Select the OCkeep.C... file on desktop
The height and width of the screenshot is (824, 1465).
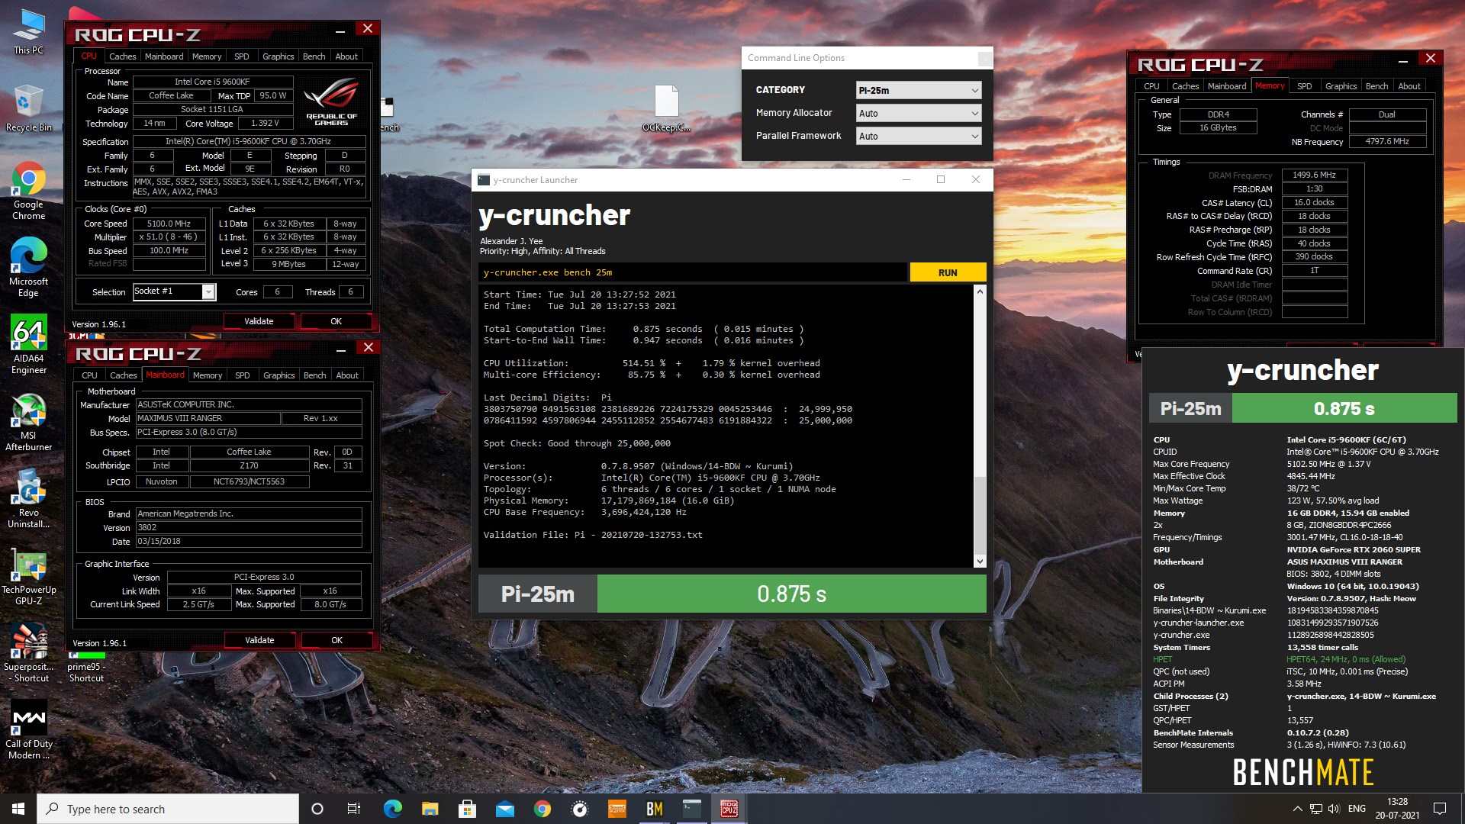pos(666,108)
